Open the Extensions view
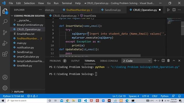Image resolution: width=184 pixels, height=103 pixels. [5, 54]
